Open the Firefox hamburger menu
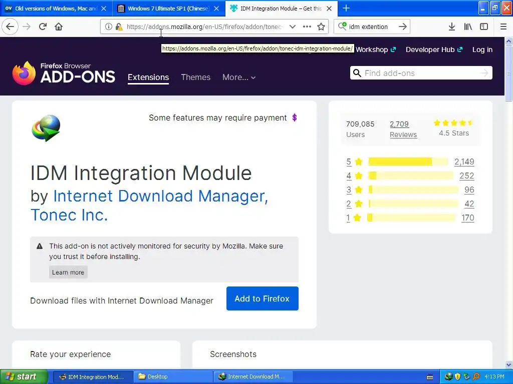 click(x=503, y=26)
